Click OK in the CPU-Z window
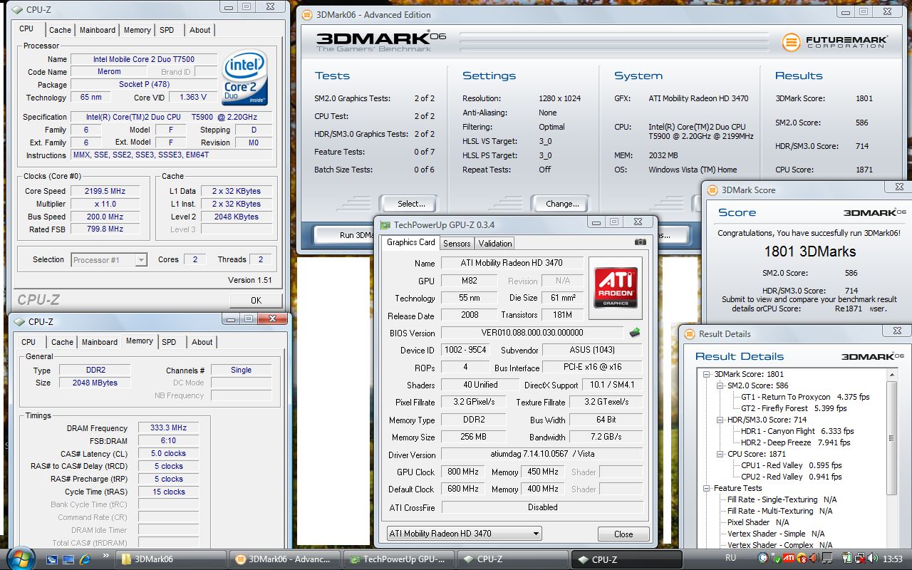This screenshot has height=570, width=912. (256, 300)
